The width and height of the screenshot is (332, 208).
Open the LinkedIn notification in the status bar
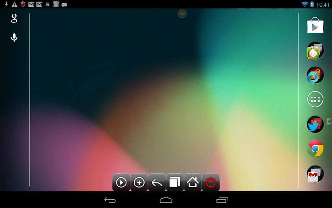48,4
